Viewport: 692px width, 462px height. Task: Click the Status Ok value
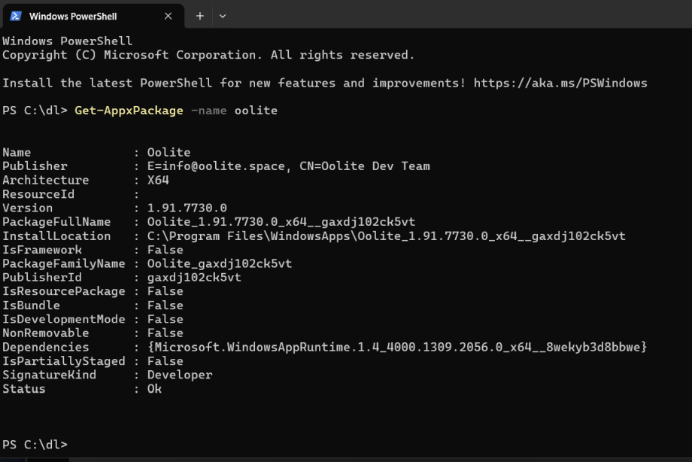pyautogui.click(x=154, y=389)
